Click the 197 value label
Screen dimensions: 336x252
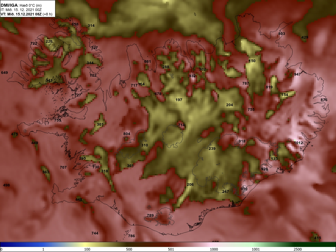tap(179, 100)
